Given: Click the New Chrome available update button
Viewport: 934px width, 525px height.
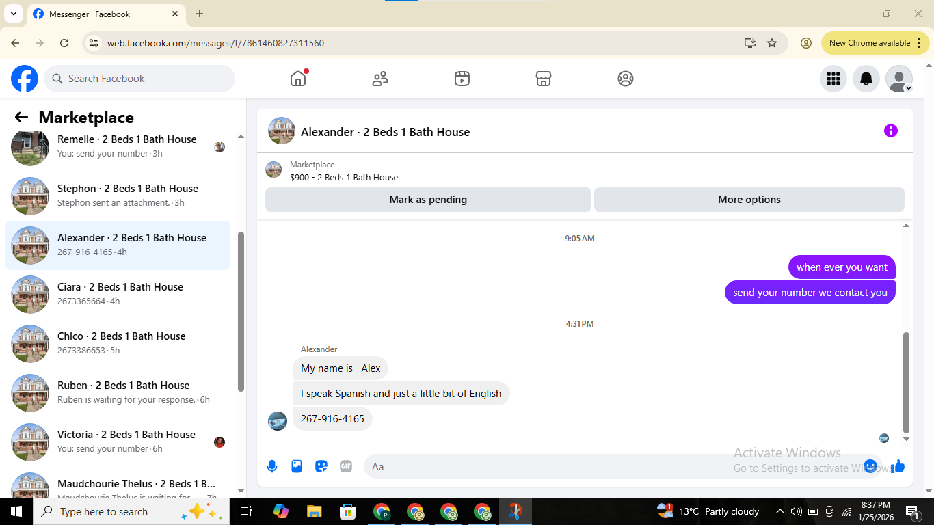Looking at the screenshot, I should (876, 43).
